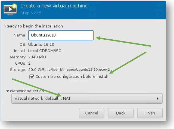Click the yellow star badge on monitor icon
The image size is (174, 129).
(x=14, y=6)
